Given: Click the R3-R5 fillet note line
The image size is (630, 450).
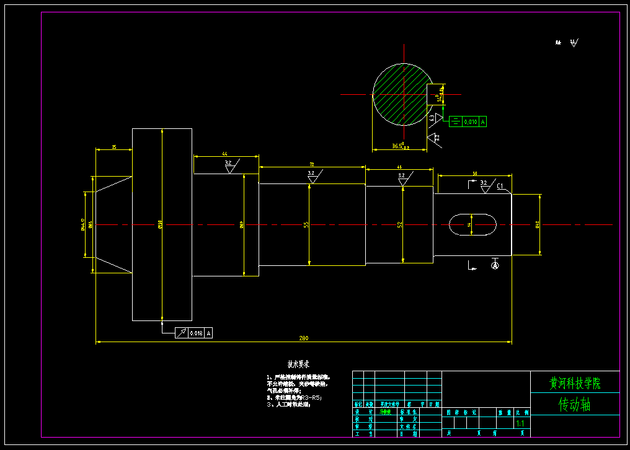Looking at the screenshot, I should (295, 397).
